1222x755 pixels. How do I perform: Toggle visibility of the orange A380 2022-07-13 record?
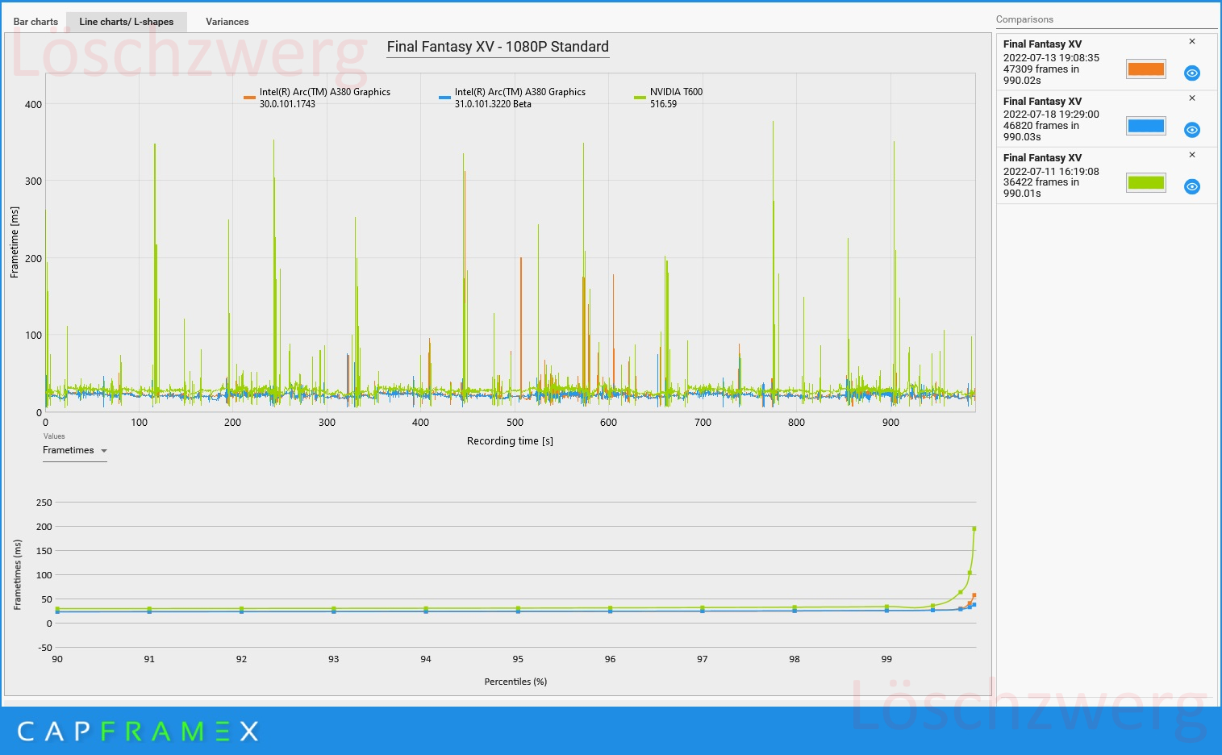coord(1191,73)
